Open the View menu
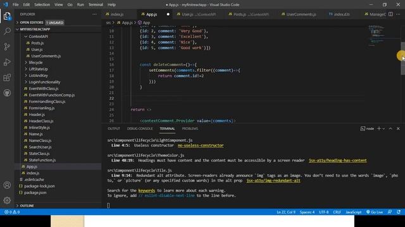This screenshot has width=405, height=227. 59,4
